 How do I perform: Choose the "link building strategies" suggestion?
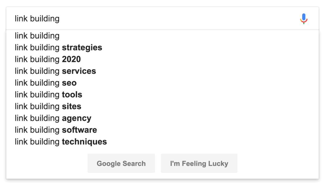pyautogui.click(x=58, y=48)
